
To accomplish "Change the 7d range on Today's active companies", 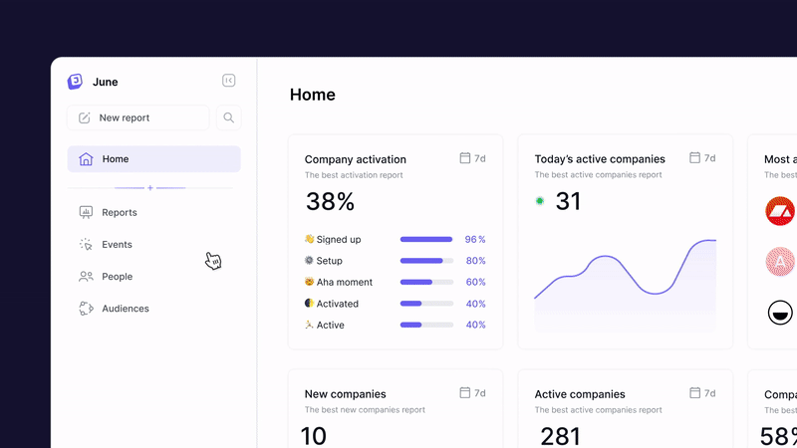I will point(702,158).
